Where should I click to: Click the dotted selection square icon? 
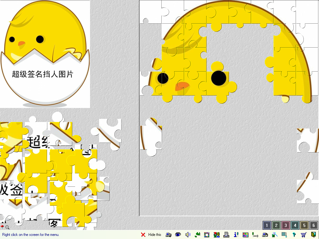click(x=284, y=235)
